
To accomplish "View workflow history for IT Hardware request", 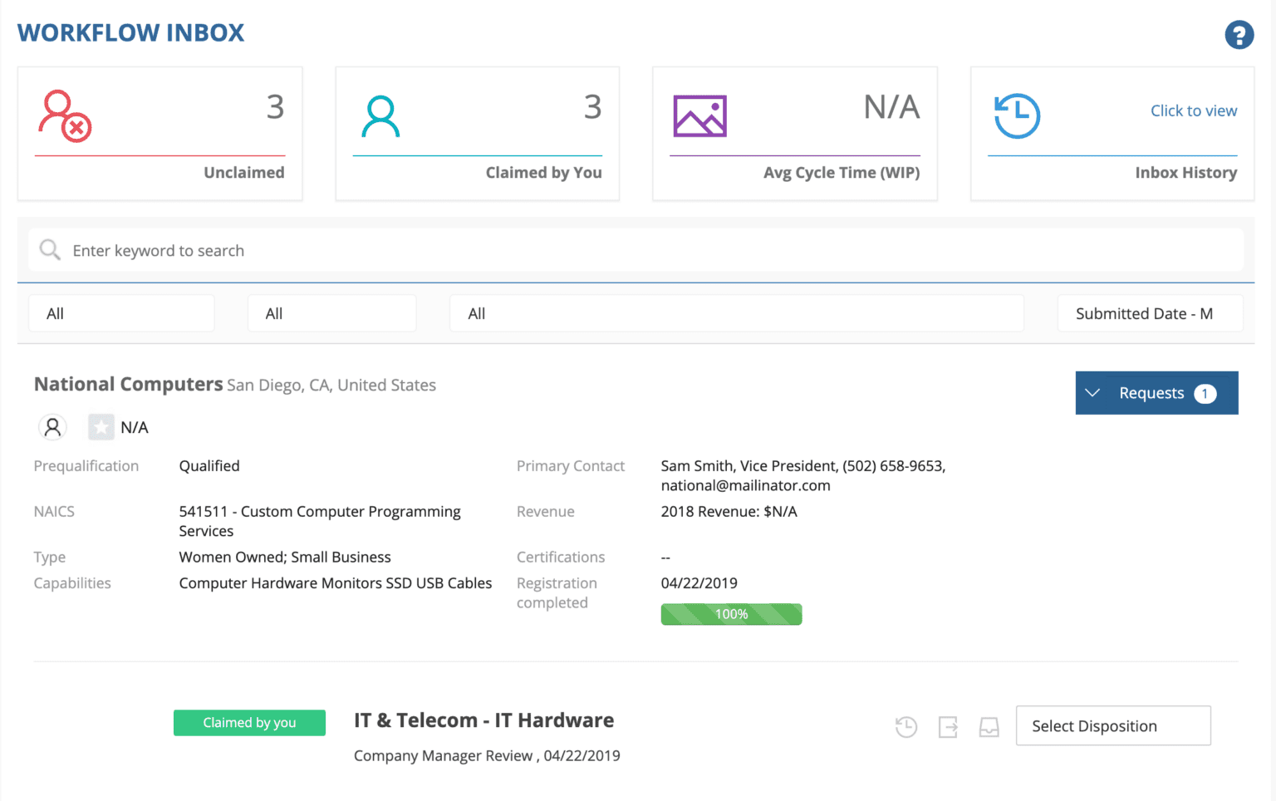I will (x=906, y=726).
